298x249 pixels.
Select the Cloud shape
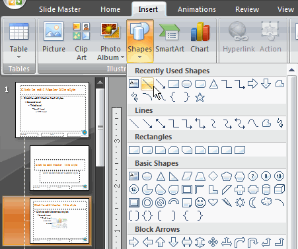point(266,202)
